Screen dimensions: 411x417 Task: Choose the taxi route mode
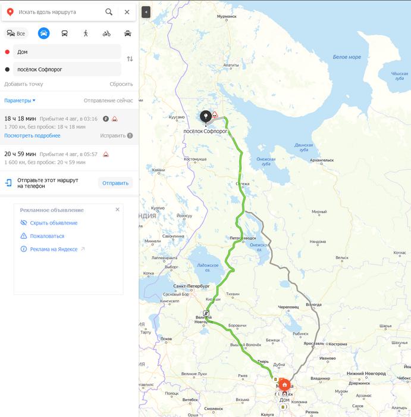[x=128, y=33]
